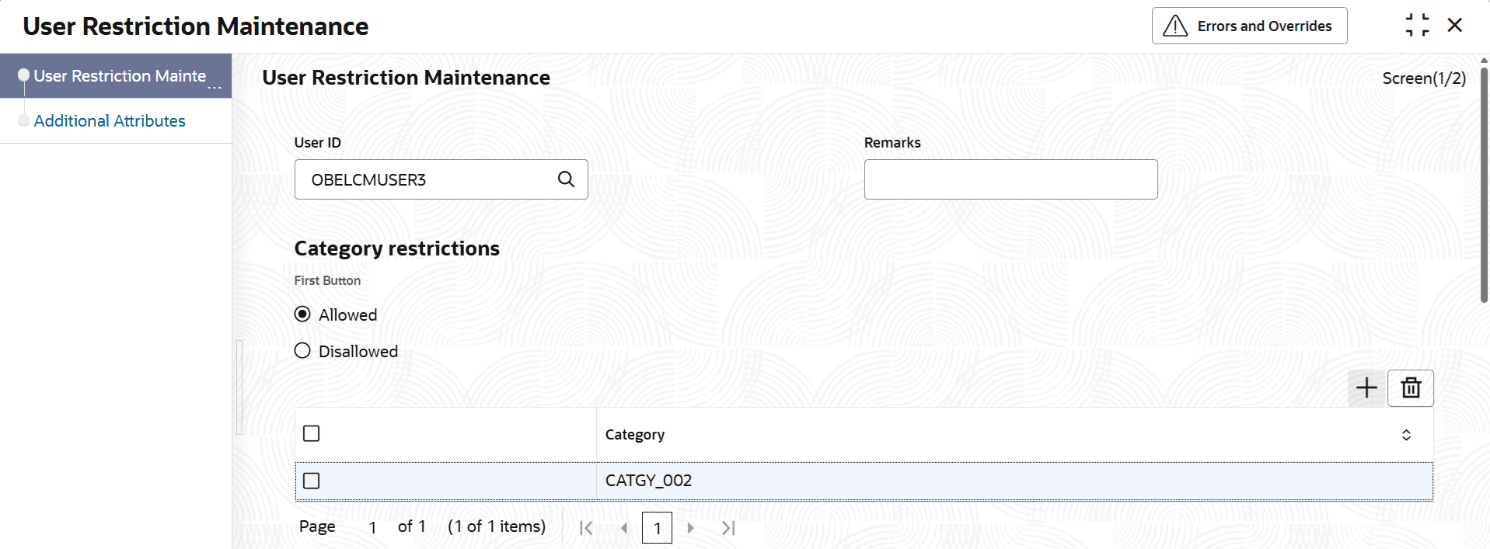Viewport: 1490px width, 549px height.
Task: Open the Additional Attributes step
Action: tap(110, 121)
